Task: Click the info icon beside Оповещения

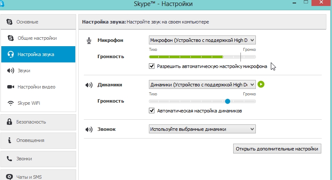Action: click(9, 140)
